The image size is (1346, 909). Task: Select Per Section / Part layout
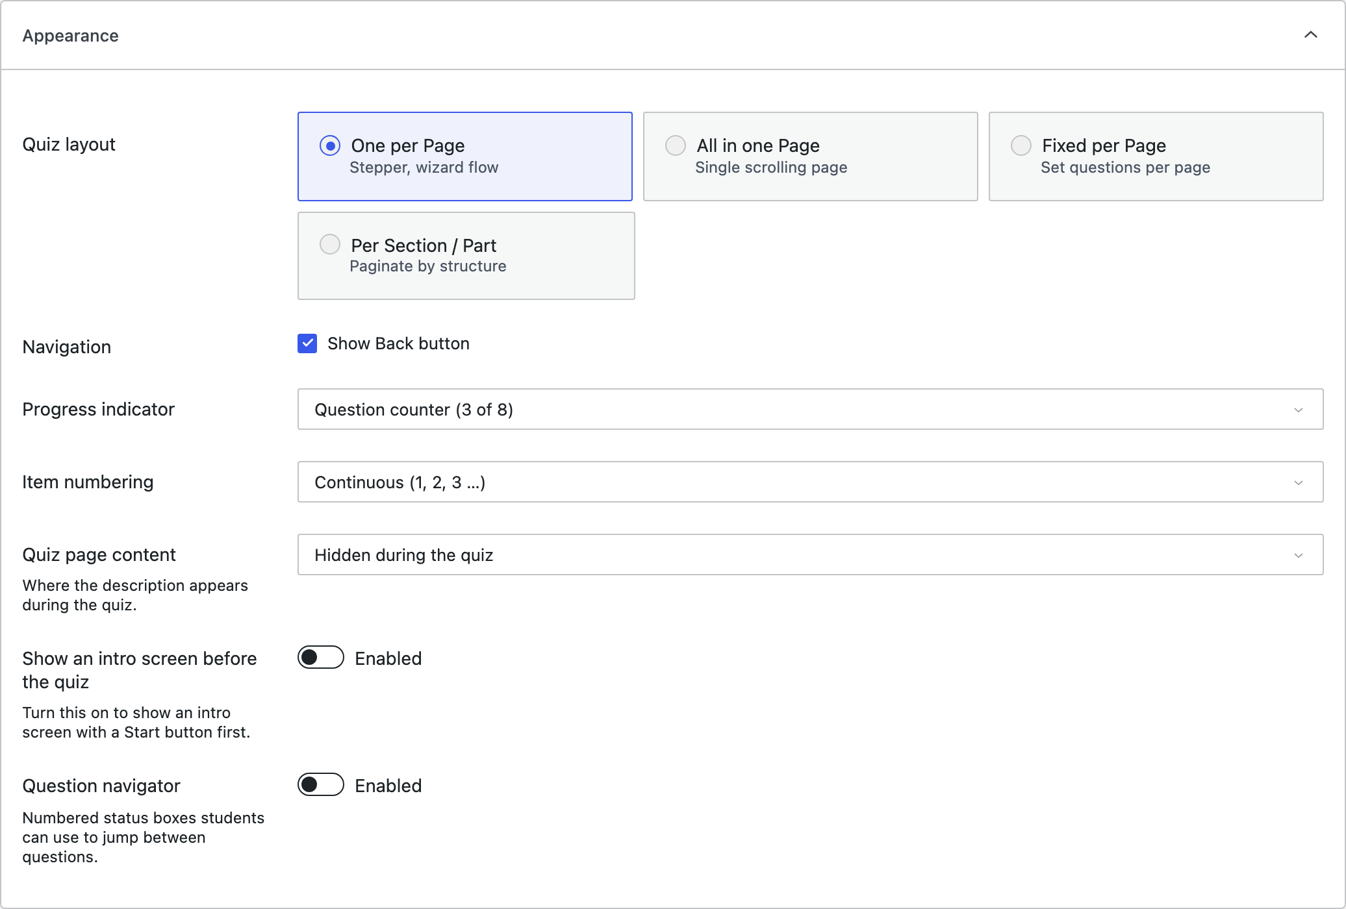point(466,256)
